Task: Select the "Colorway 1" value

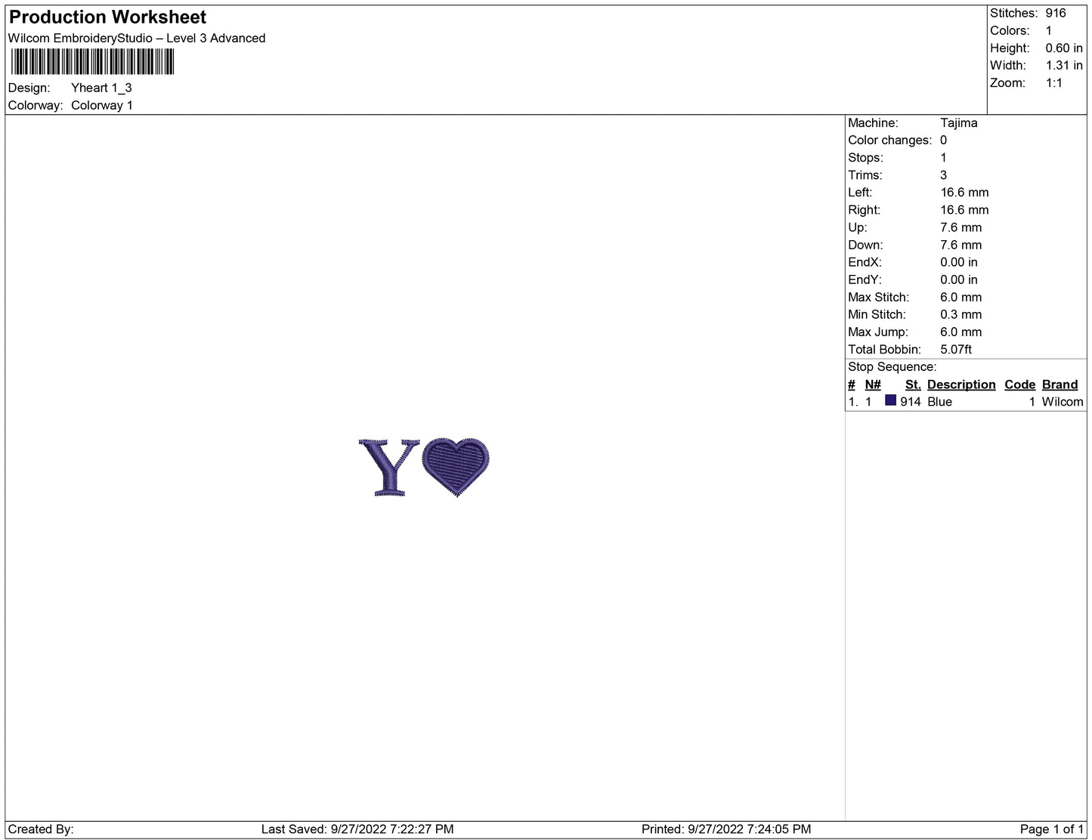Action: tap(102, 105)
